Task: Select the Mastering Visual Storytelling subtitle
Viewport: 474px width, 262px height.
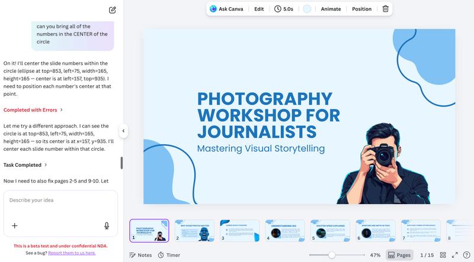Action: pyautogui.click(x=261, y=148)
